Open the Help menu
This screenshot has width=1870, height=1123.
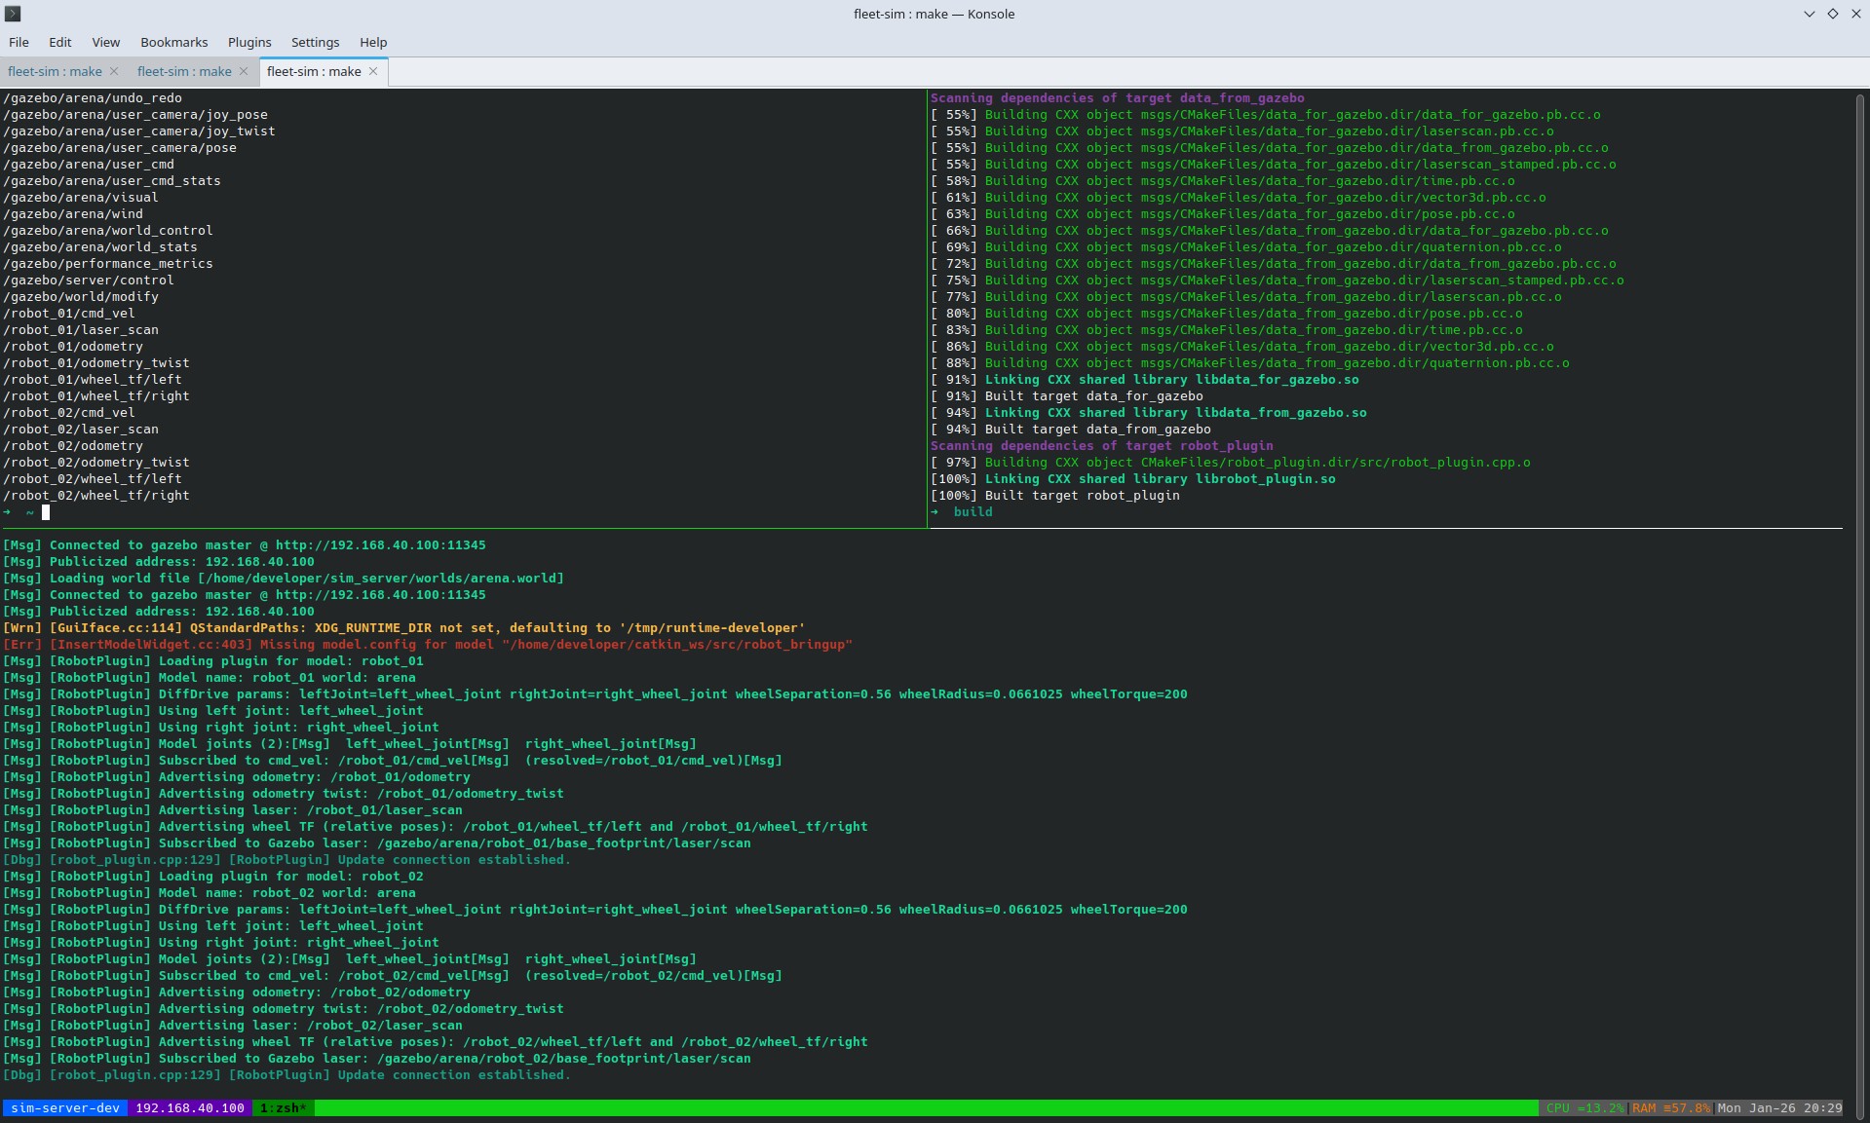coord(373,42)
